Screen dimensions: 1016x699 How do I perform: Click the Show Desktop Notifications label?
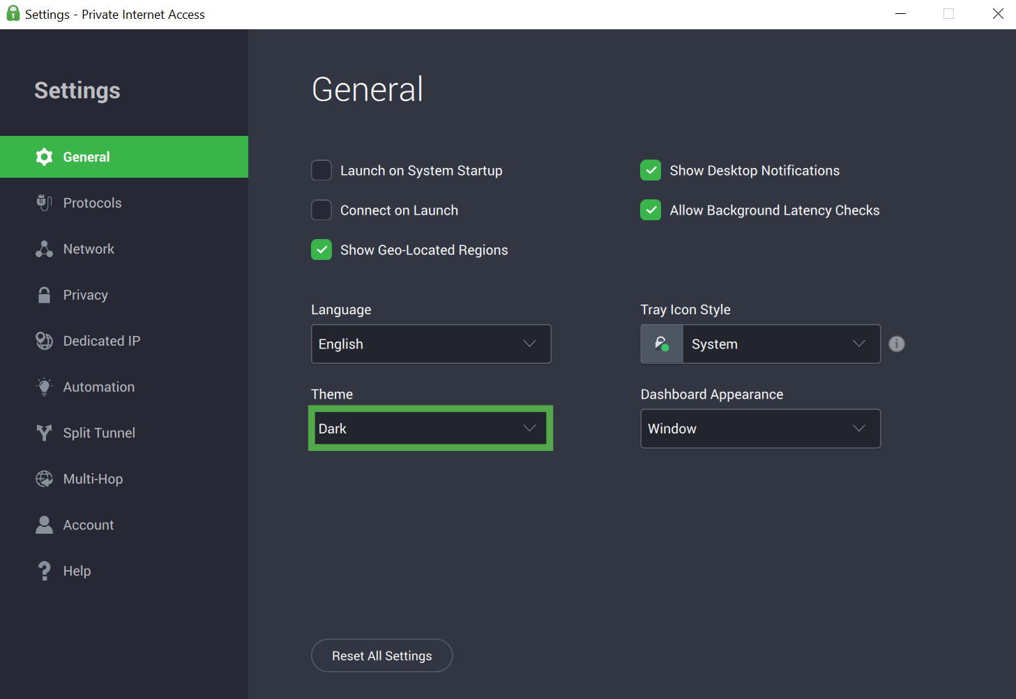point(755,171)
